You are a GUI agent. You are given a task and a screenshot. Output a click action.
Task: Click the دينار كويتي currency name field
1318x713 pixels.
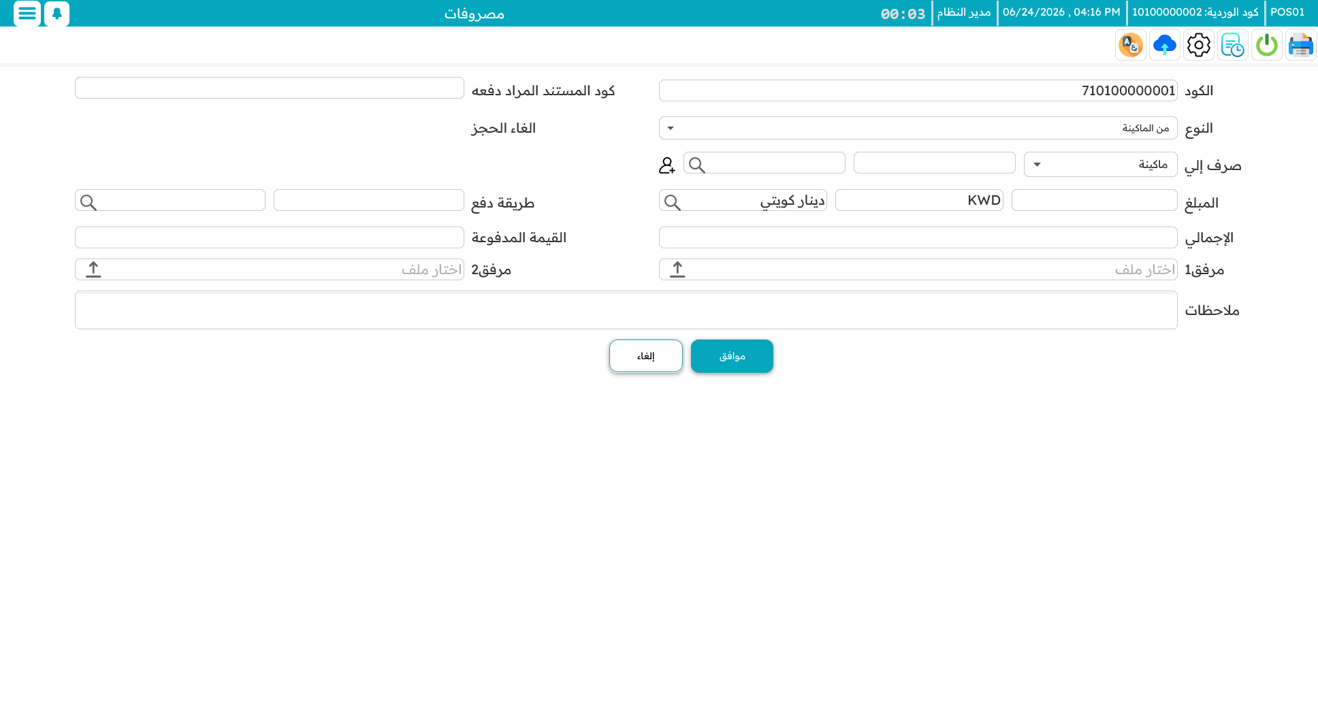point(743,200)
